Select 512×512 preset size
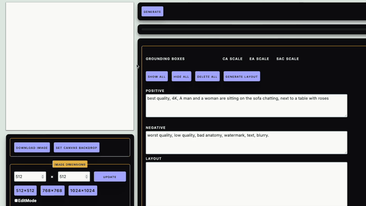The height and width of the screenshot is (206, 366). coord(25,191)
